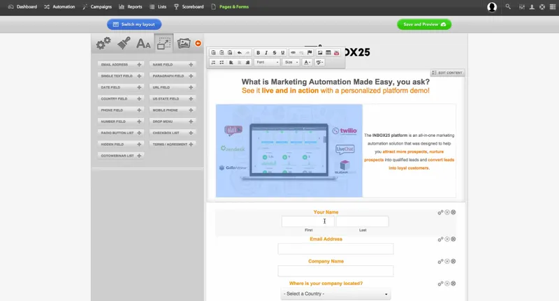Add a Hidden Field
This screenshot has width=559, height=301.
pos(121,145)
